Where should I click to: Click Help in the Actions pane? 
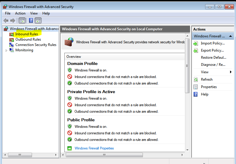point(205,94)
